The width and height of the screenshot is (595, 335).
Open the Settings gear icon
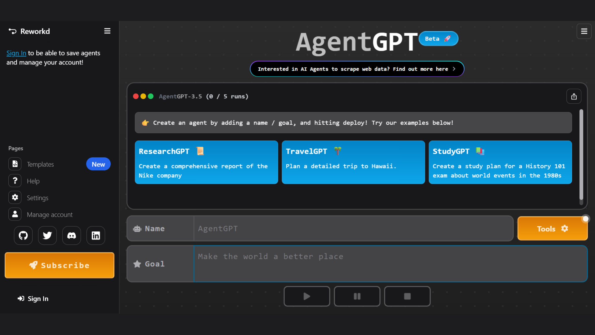15,198
